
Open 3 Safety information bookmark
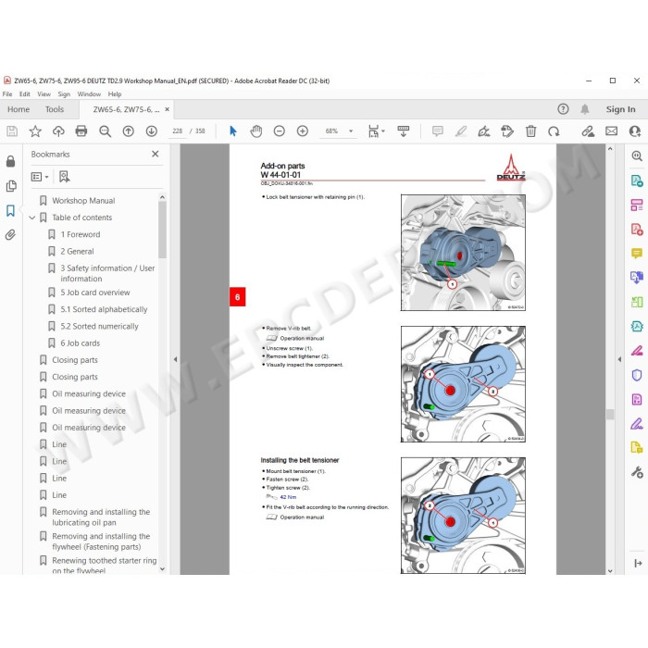107,274
